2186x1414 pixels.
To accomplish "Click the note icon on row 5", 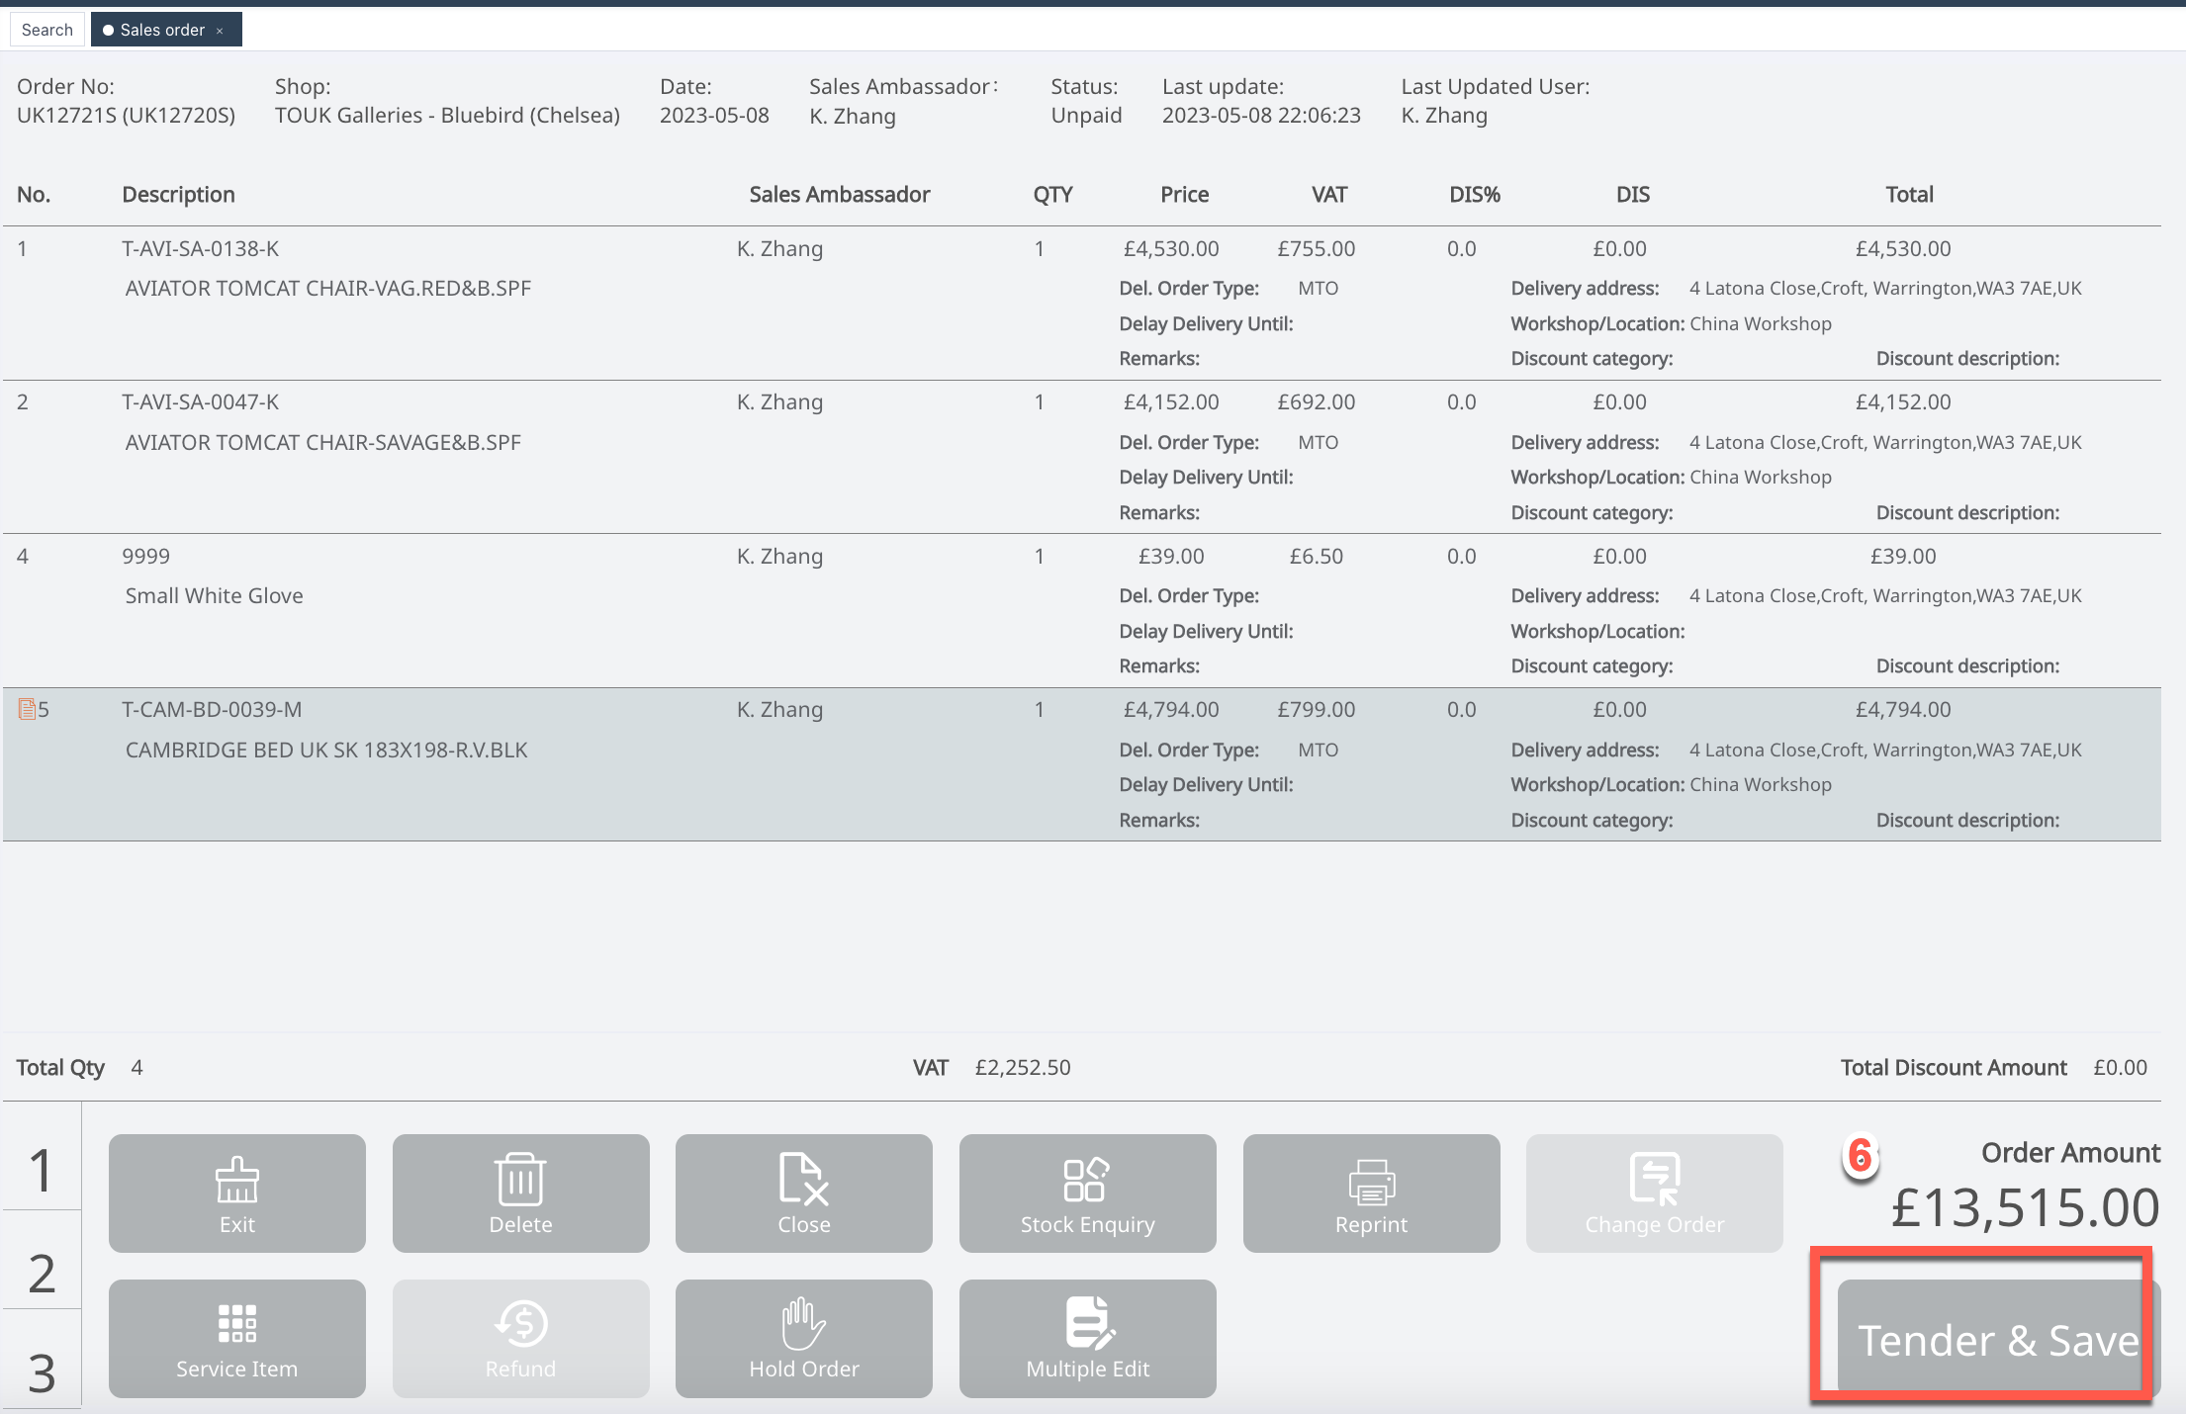I will (x=27, y=709).
